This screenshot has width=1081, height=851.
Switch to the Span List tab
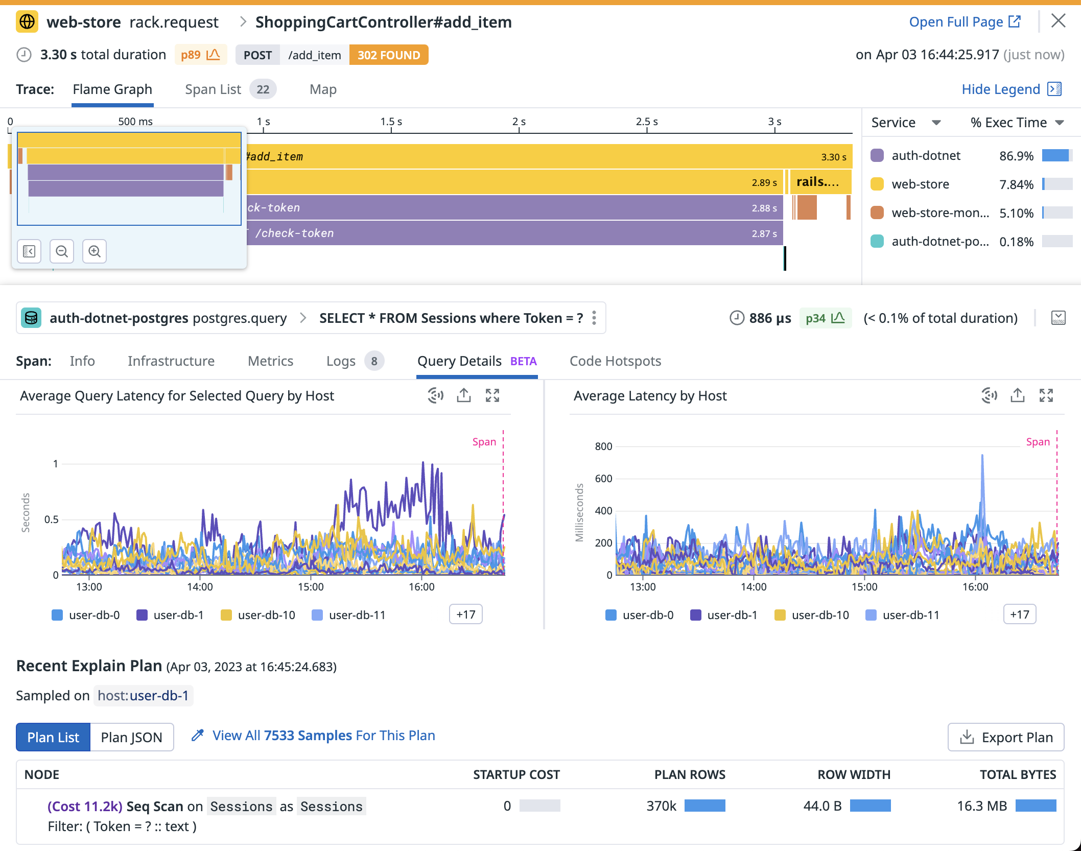click(x=213, y=89)
